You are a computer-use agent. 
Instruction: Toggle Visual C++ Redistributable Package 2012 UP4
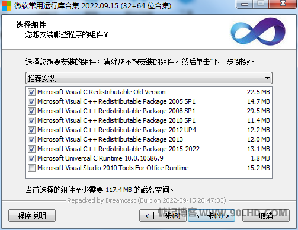31,130
